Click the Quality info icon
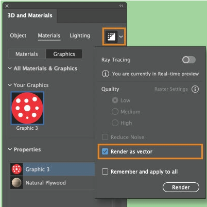The image size is (207, 207). (195, 89)
